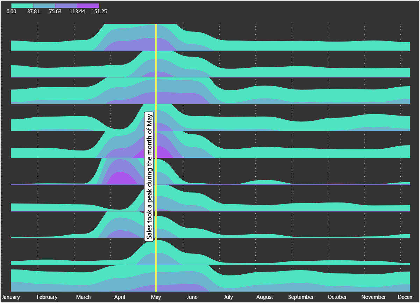This screenshot has width=420, height=303.
Task: Click the blue legend swatch starting at 37.81
Action: pos(44,6)
